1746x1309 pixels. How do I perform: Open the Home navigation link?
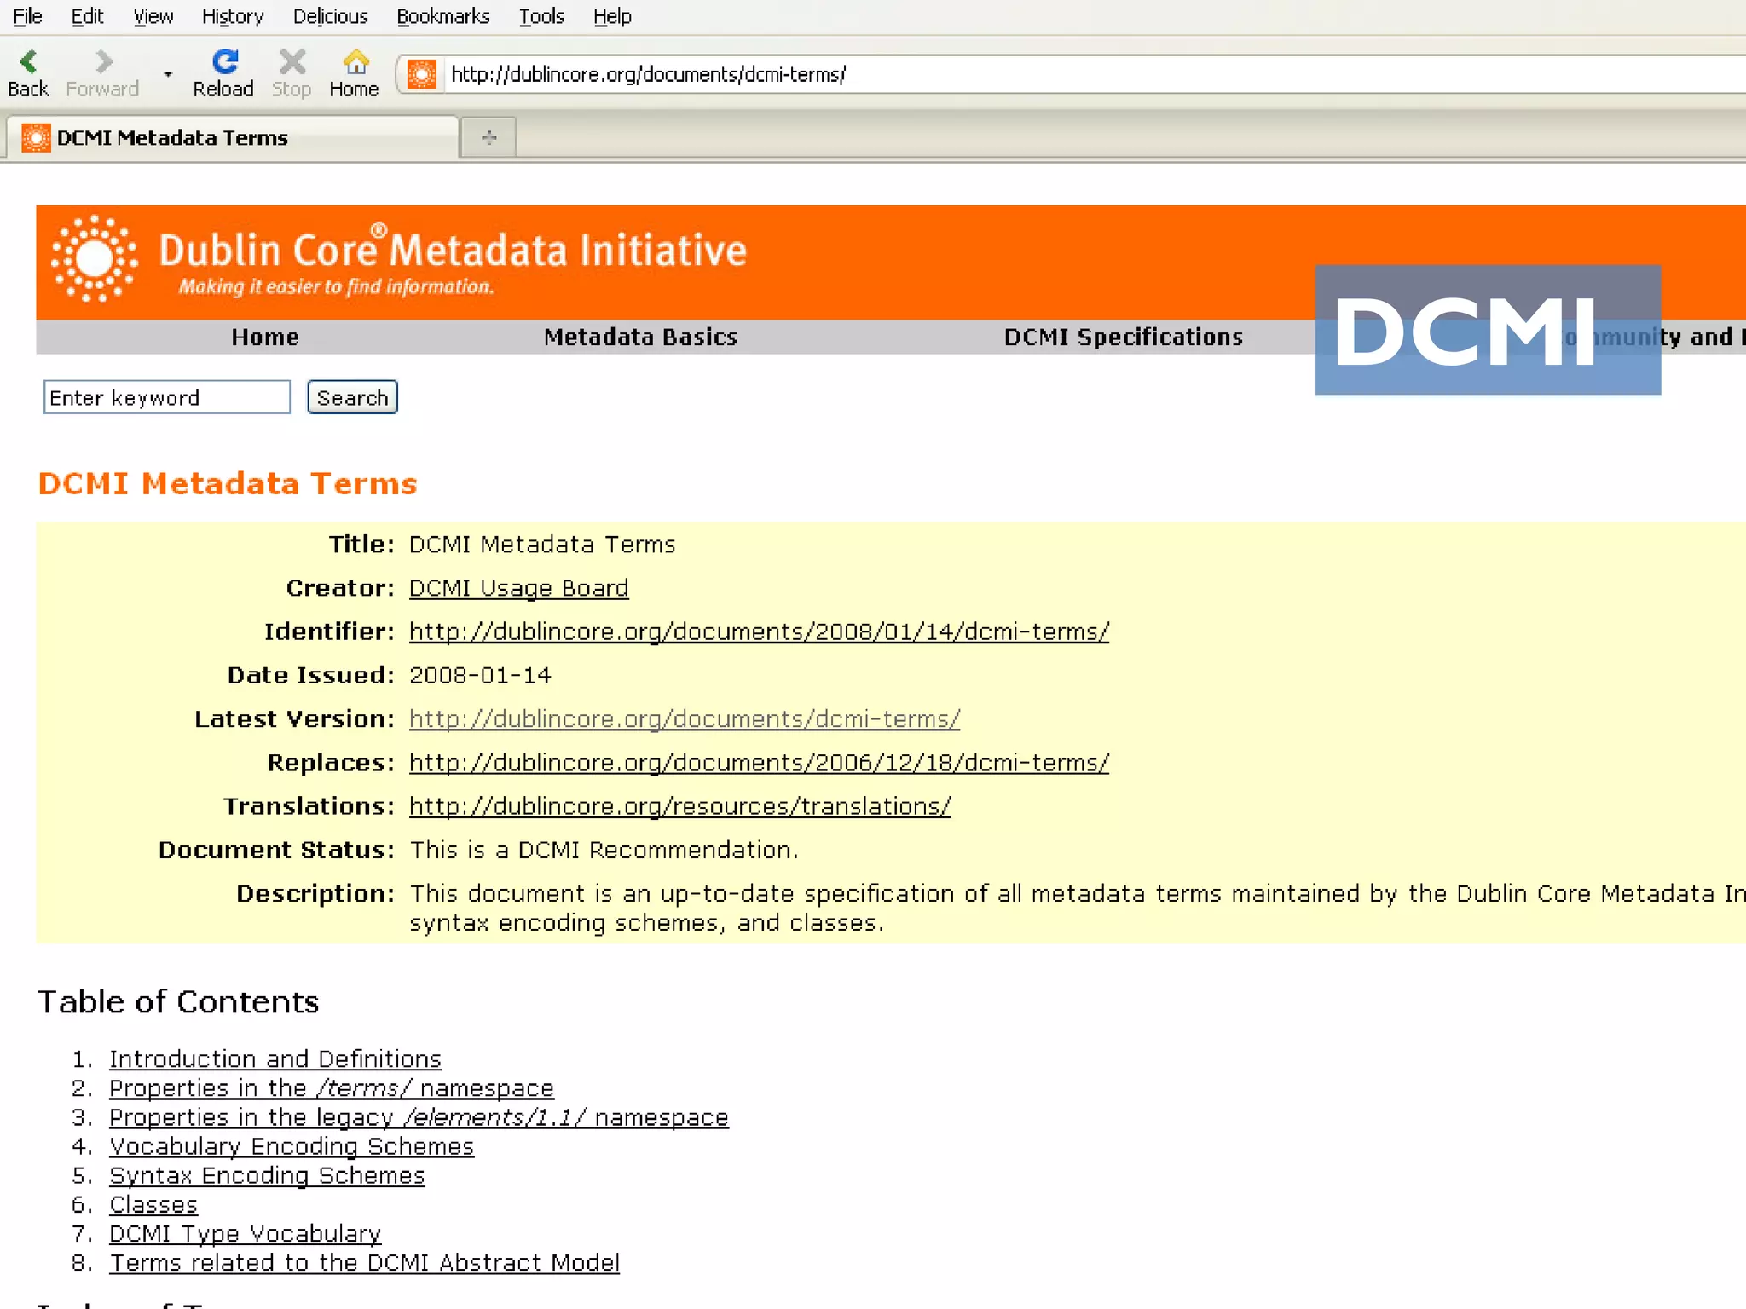coord(265,337)
